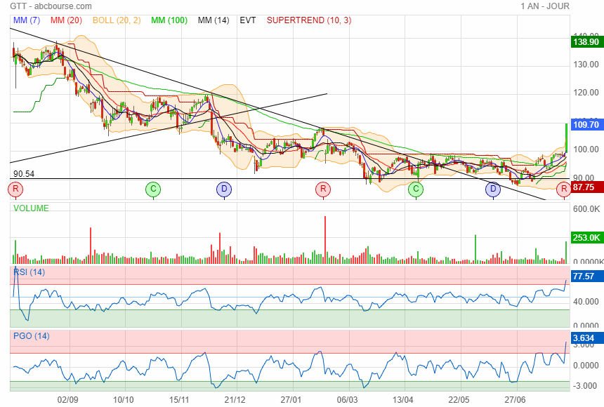Click the blue 109.70 current price tag
This screenshot has width=604, height=407.
point(586,125)
